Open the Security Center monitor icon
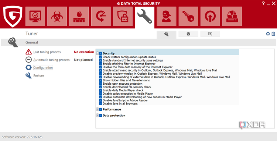 35,16
